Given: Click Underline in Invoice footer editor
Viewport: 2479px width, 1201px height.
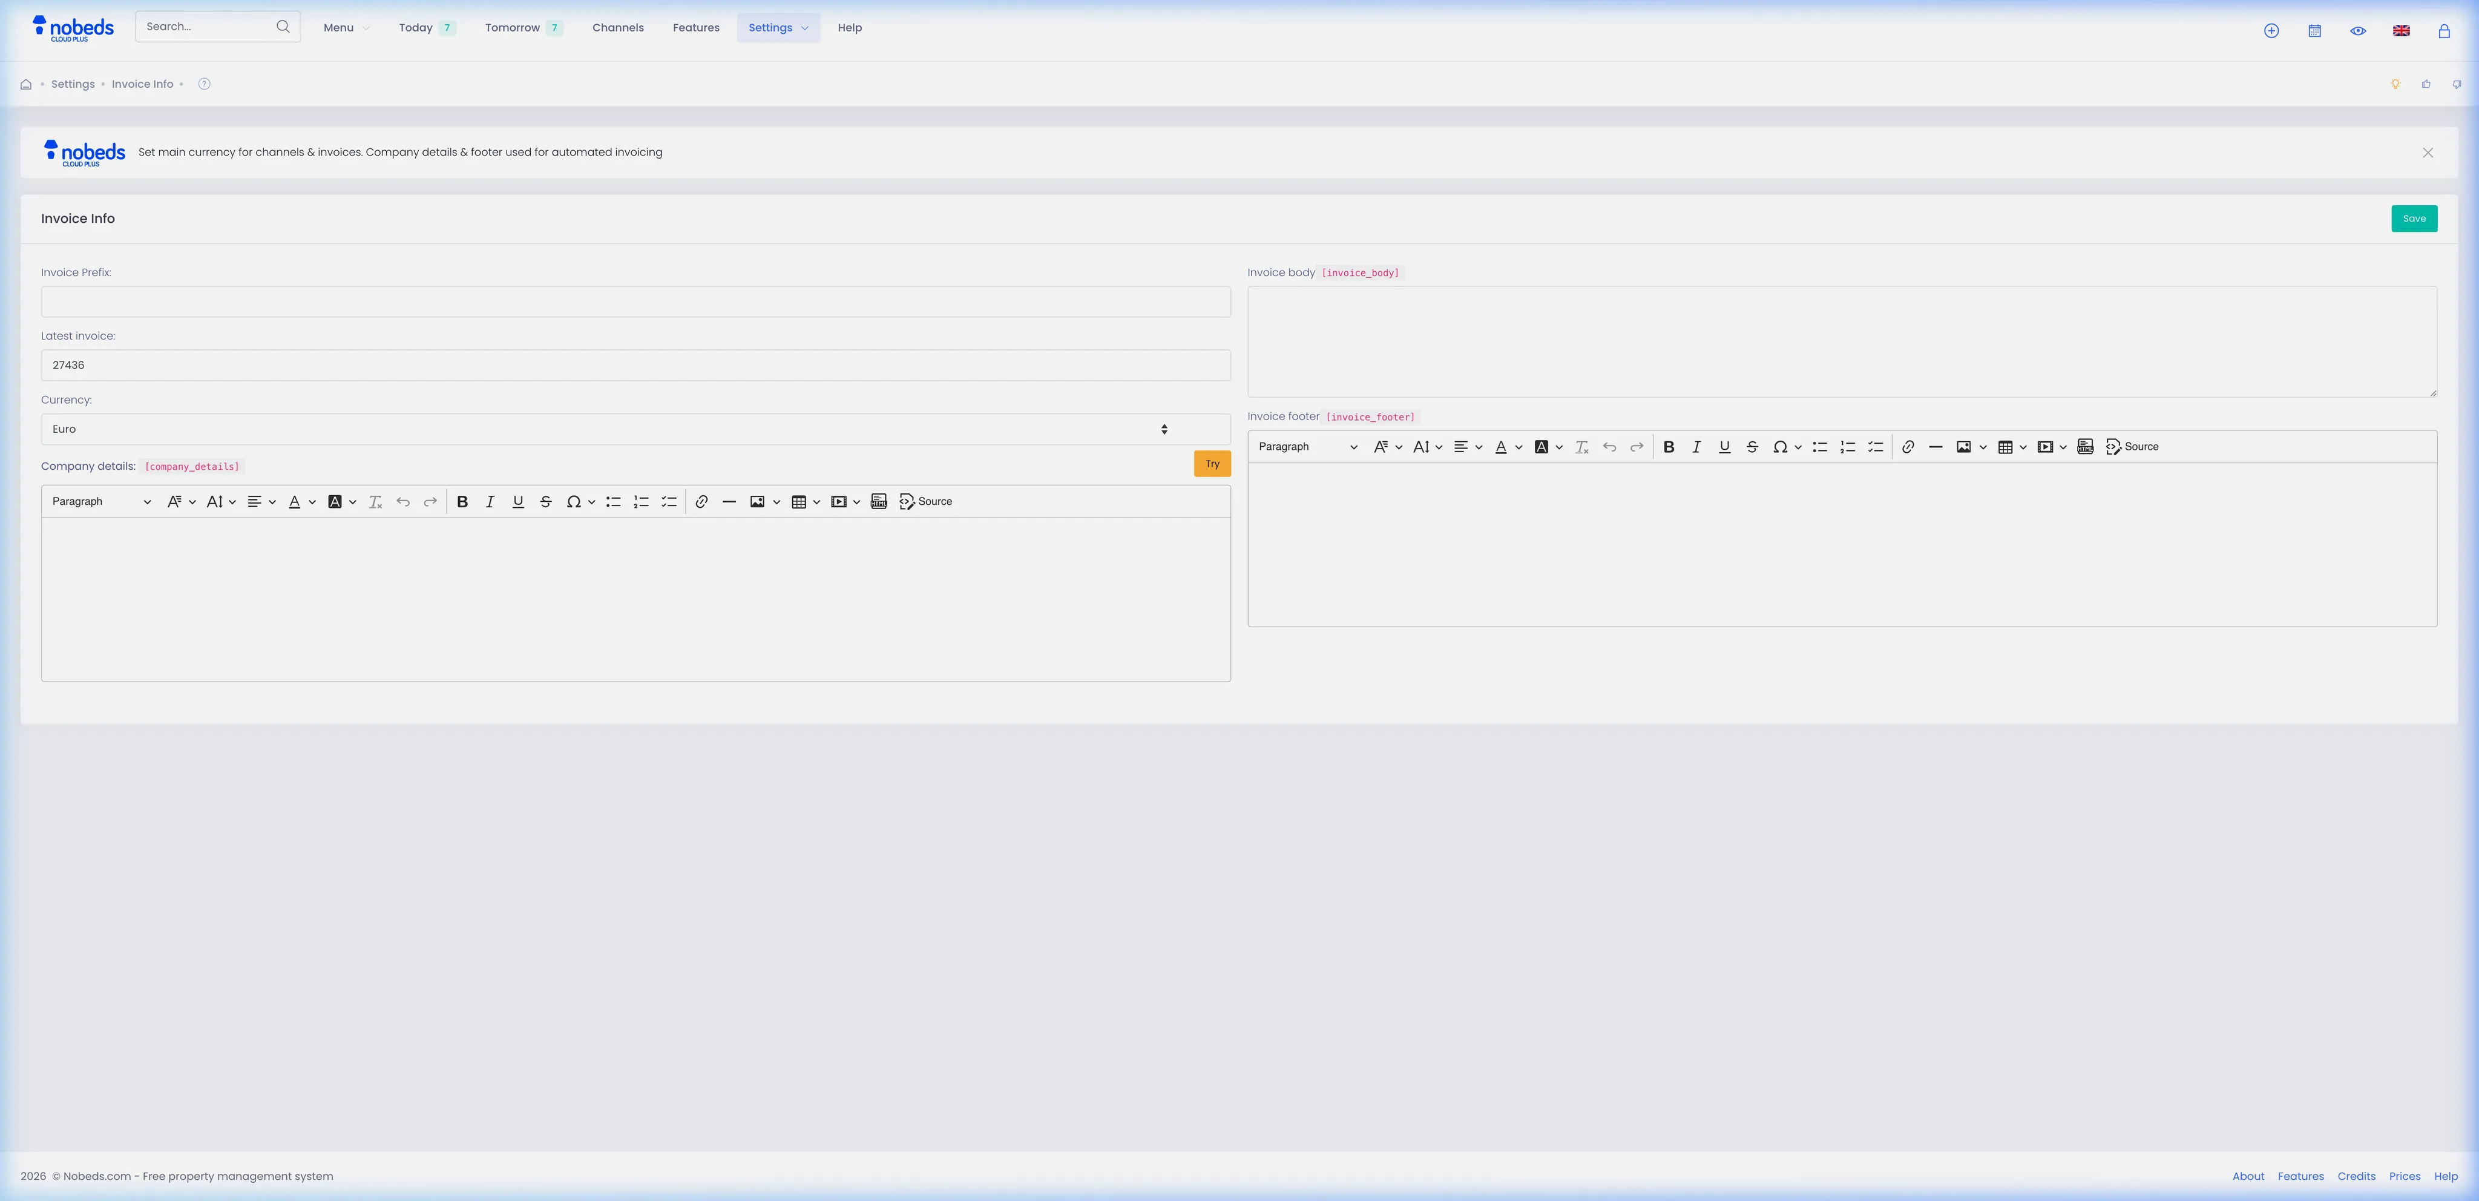Looking at the screenshot, I should [x=1724, y=447].
